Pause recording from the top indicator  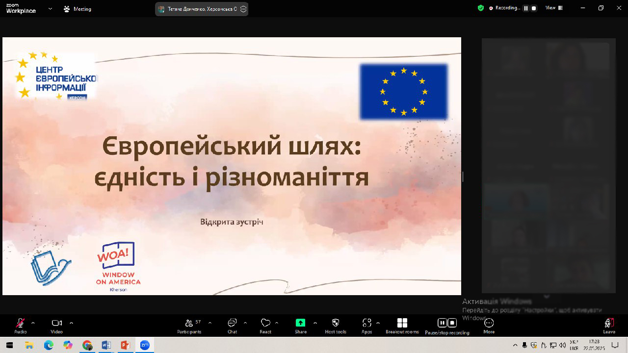(526, 8)
